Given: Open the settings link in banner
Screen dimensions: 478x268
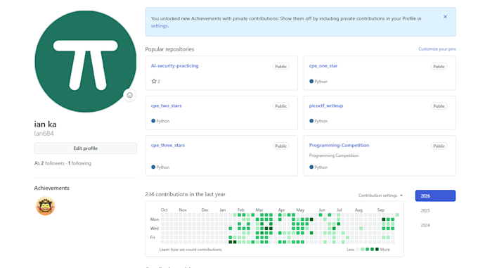Looking at the screenshot, I should click(x=159, y=26).
